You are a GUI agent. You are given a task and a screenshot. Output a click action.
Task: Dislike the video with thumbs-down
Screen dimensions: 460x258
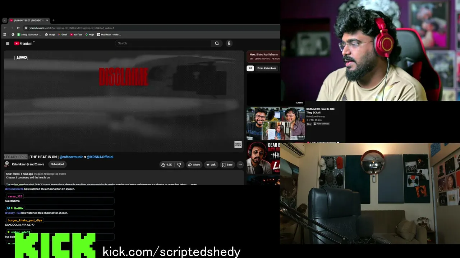point(179,164)
